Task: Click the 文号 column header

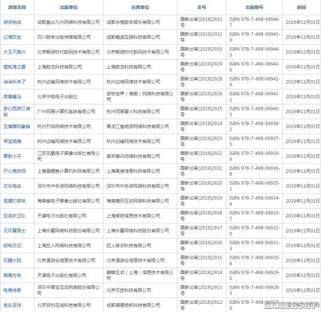Action: [x=201, y=8]
